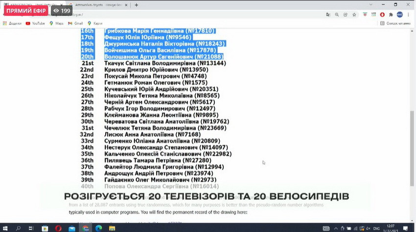
Task: Open Windows taskbar search
Action: pyautogui.click(x=18, y=228)
